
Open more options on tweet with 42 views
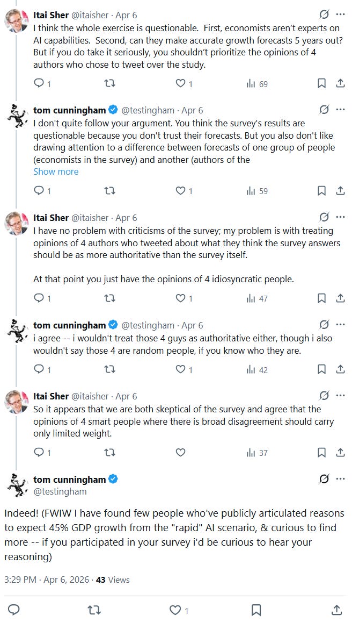click(340, 325)
